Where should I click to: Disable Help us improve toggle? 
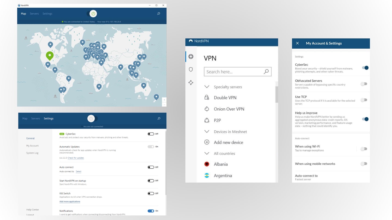point(365,119)
